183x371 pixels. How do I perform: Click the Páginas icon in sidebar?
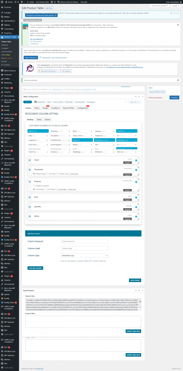(x=2, y=25)
